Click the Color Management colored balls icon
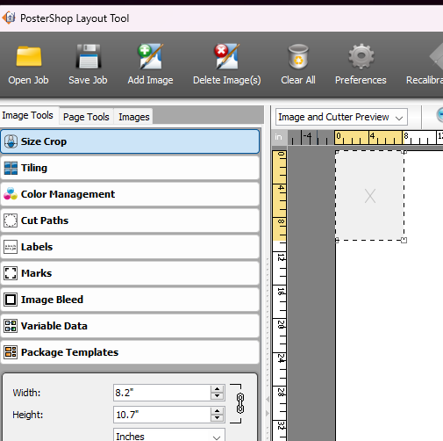Viewport: 443px width, 441px height. [11, 194]
